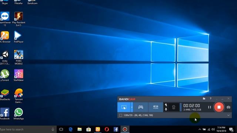
Task: Click the Cortana microphone icon
Action: (x=53, y=129)
